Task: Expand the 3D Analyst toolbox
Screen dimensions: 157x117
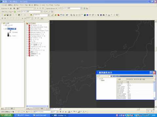Action: point(27,25)
